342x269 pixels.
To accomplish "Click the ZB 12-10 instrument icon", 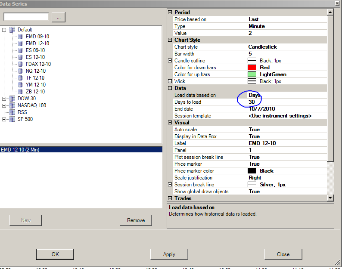I will pyautogui.click(x=20, y=92).
